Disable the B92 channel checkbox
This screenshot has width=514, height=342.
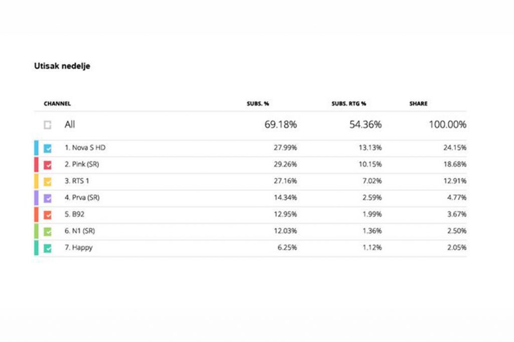[47, 215]
